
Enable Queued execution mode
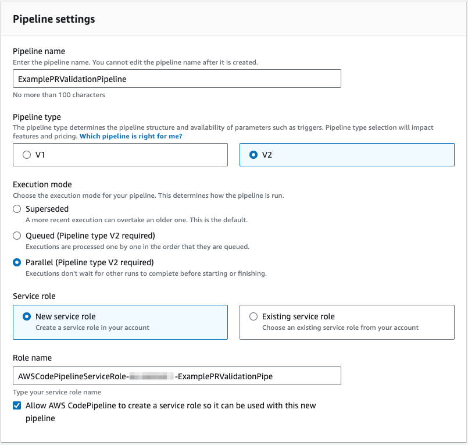coord(17,236)
